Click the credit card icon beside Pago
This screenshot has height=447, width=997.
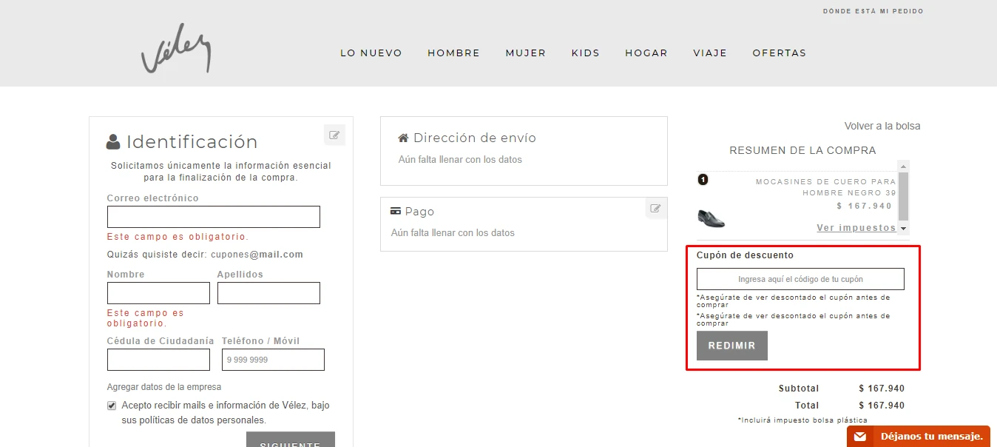pyautogui.click(x=396, y=212)
